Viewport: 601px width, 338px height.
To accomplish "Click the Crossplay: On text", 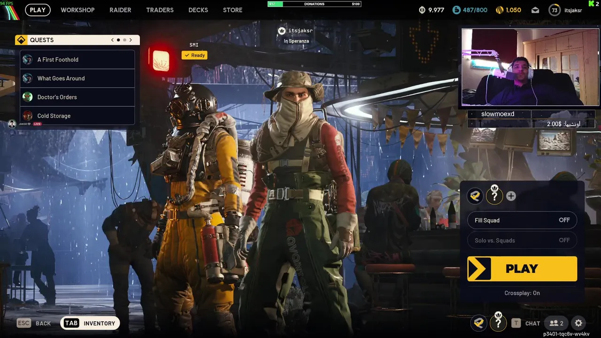I will (522, 293).
